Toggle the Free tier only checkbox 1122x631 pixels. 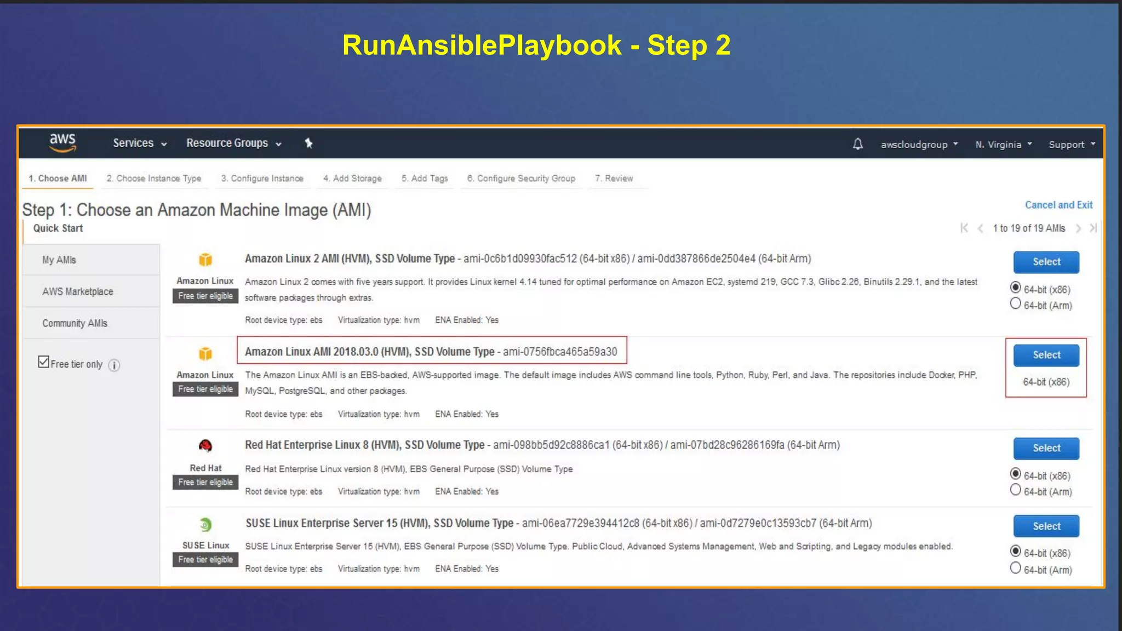[x=44, y=362]
